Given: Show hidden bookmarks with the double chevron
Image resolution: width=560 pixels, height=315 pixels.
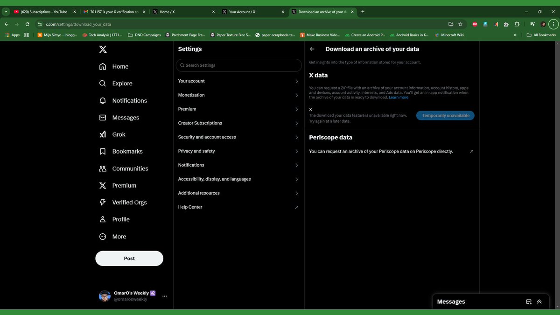Looking at the screenshot, I should pos(515,35).
